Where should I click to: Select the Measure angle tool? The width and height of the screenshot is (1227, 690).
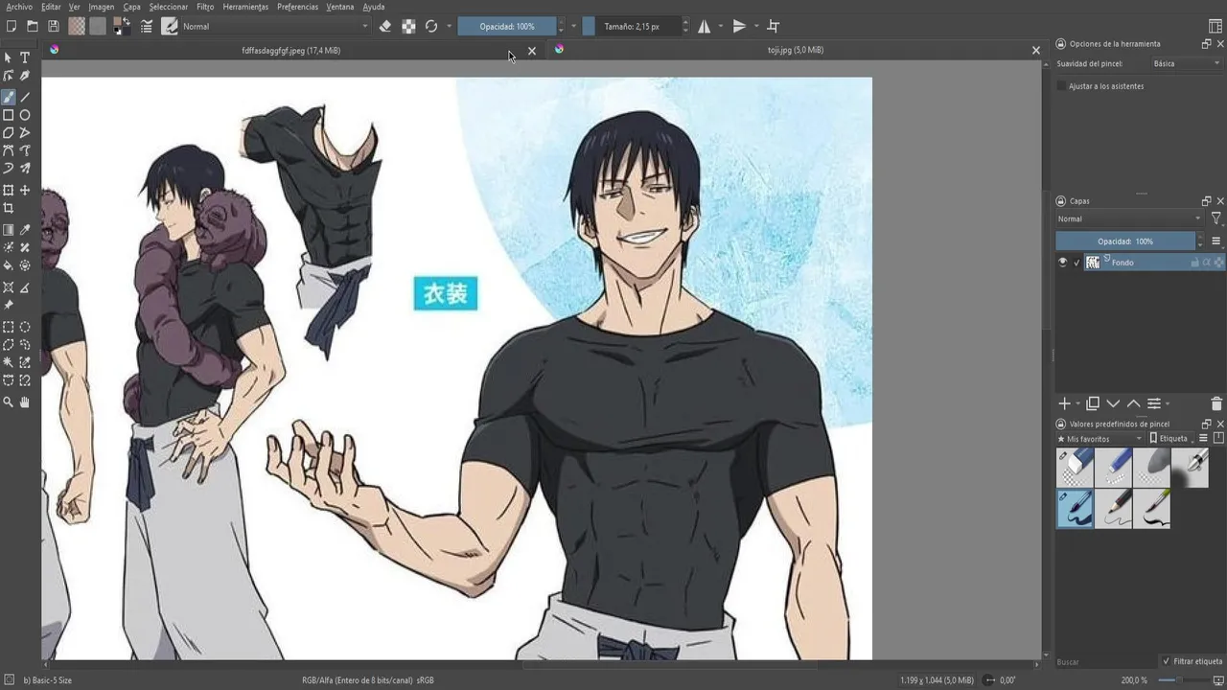(25, 287)
